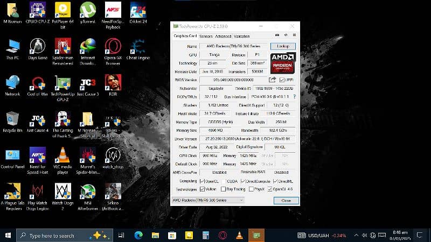The width and height of the screenshot is (431, 242).
Task: Click the BIOS Version value field
Action: pyautogui.click(x=233, y=80)
